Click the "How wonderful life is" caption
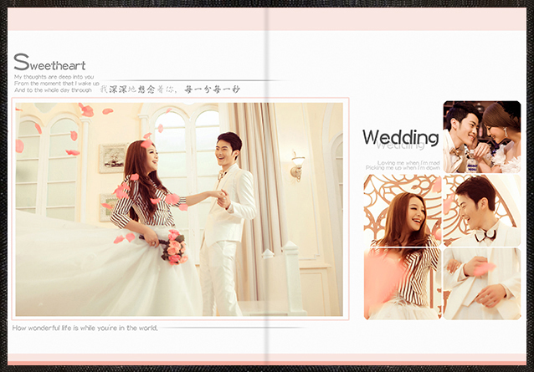 (x=85, y=328)
